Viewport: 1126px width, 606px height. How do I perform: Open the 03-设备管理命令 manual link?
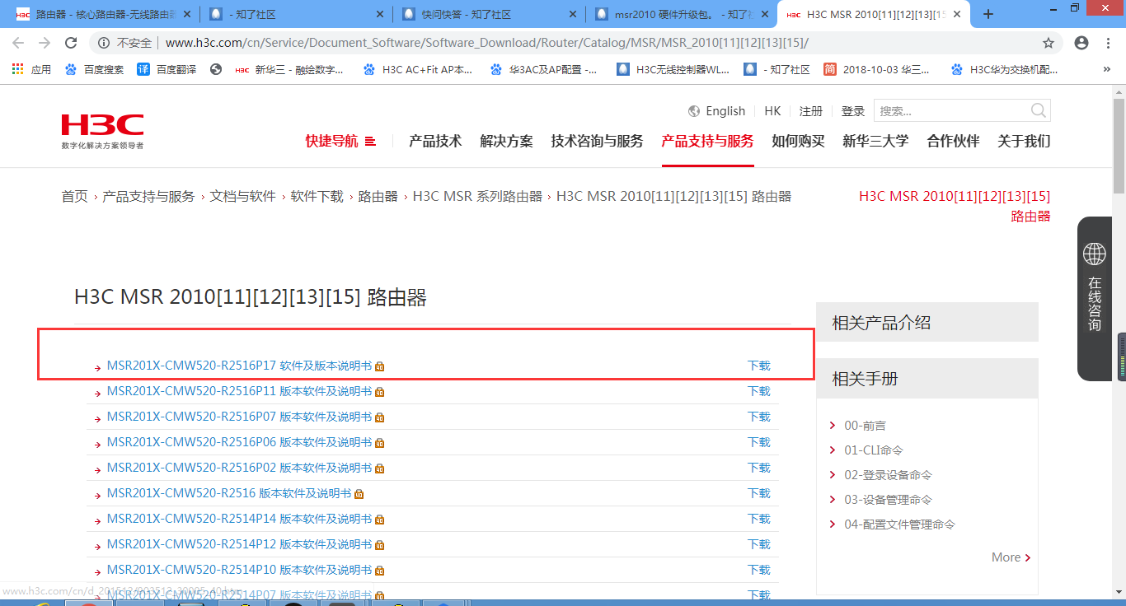click(889, 500)
